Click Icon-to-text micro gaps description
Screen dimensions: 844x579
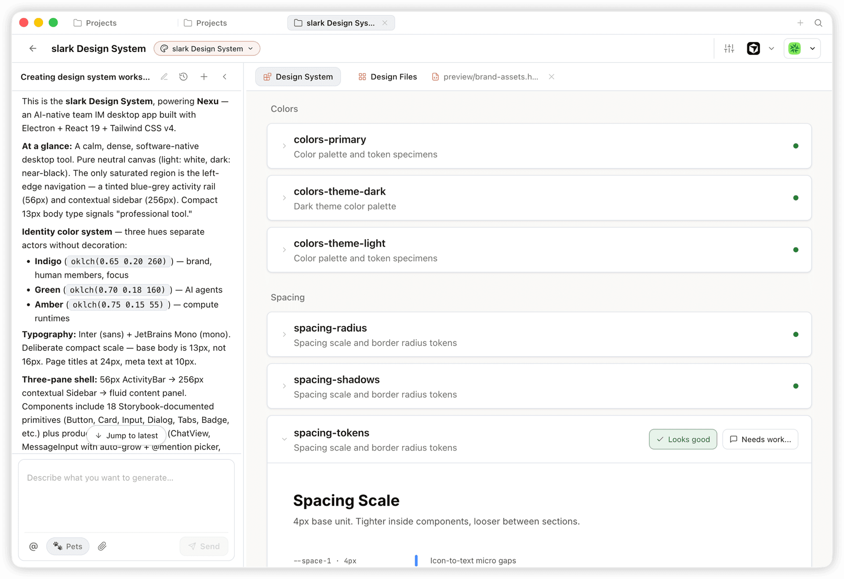[x=473, y=561]
